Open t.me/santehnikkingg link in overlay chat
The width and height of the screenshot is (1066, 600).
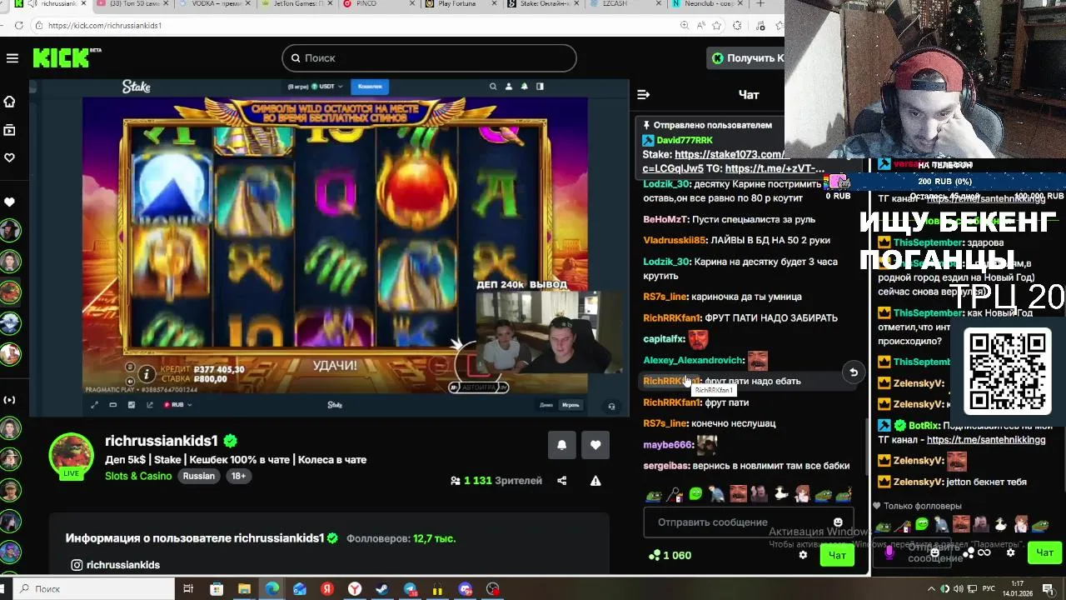click(986, 440)
